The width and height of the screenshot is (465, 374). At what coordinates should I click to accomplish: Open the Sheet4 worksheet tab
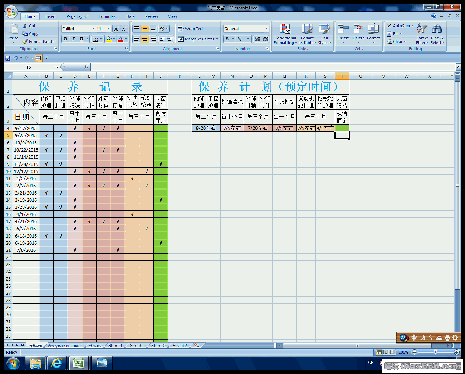137,346
